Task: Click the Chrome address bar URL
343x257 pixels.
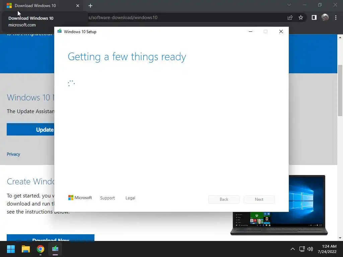Action: pos(123,17)
